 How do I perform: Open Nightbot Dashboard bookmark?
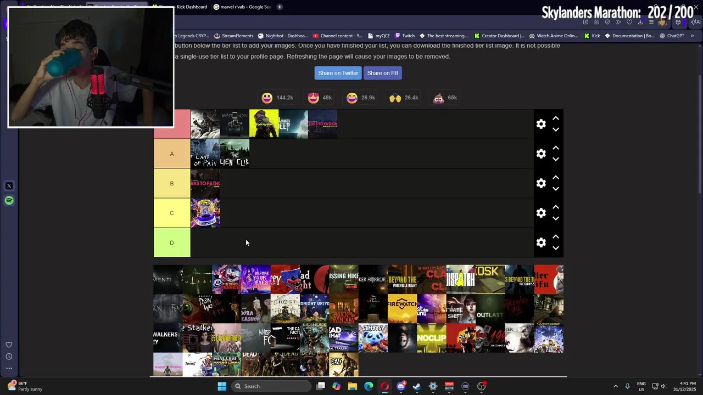pyautogui.click(x=282, y=36)
